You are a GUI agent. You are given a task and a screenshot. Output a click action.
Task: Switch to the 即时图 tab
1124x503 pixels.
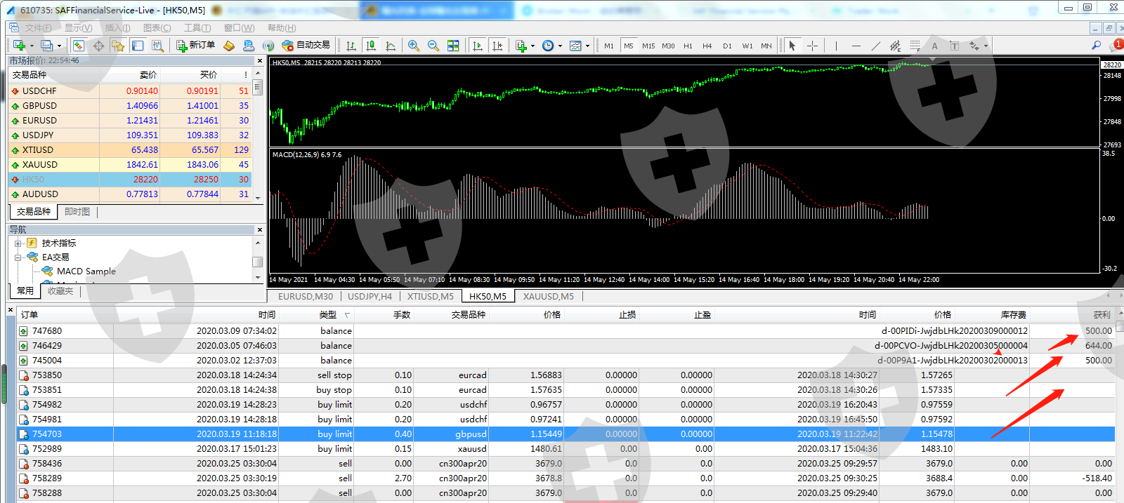pyautogui.click(x=77, y=212)
